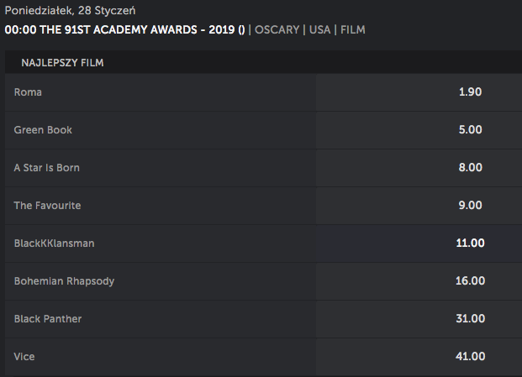
Task: Click the Black Panther film name
Action: pos(48,319)
